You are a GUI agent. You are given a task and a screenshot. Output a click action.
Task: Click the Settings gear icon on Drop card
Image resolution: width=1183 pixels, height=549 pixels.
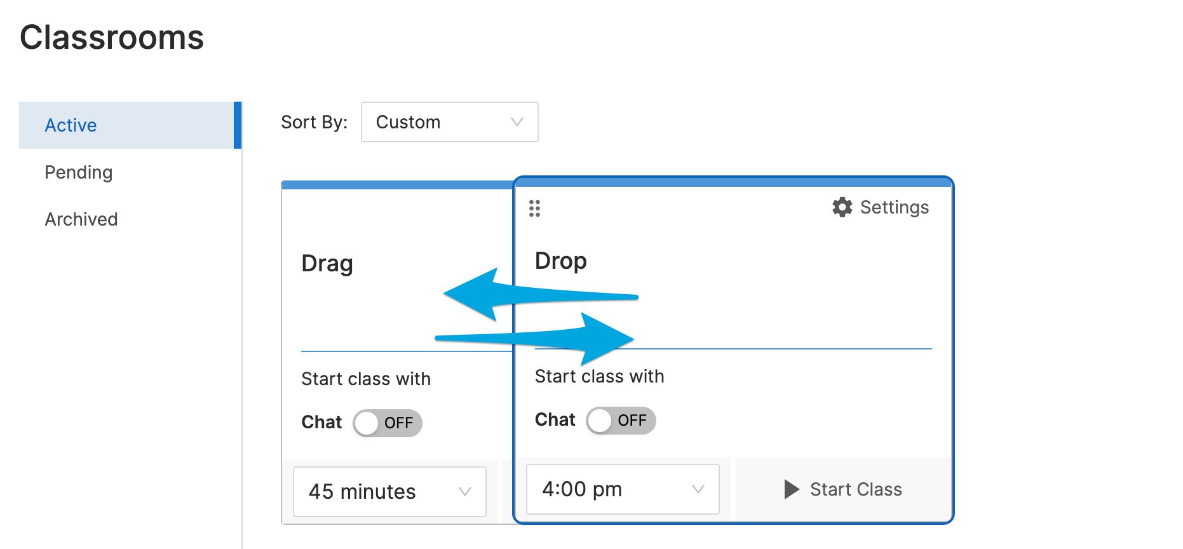click(842, 207)
